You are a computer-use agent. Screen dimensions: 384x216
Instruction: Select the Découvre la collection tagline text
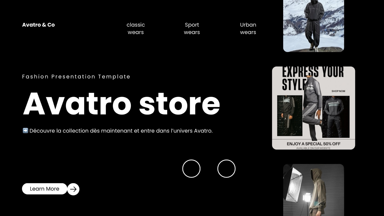click(x=121, y=131)
